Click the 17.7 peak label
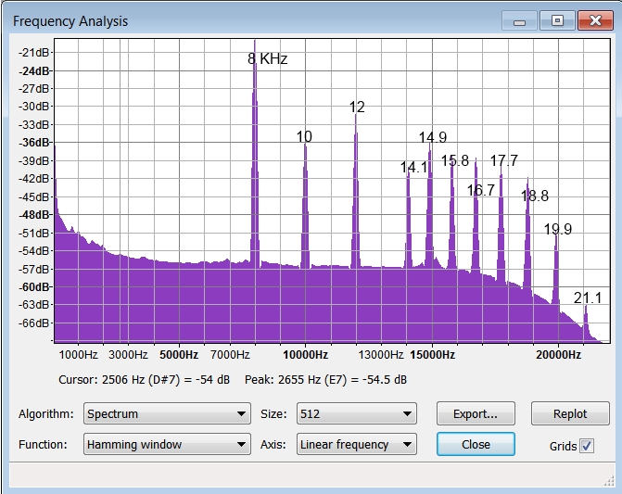622x494 pixels. (503, 160)
